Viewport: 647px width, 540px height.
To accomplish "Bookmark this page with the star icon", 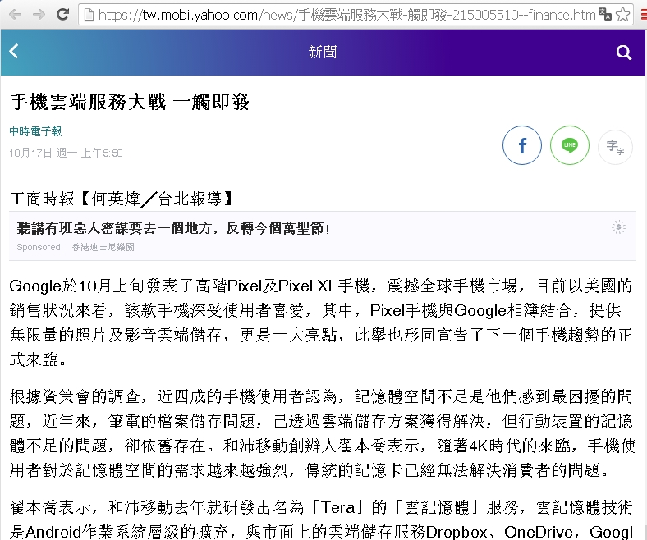I will (623, 14).
